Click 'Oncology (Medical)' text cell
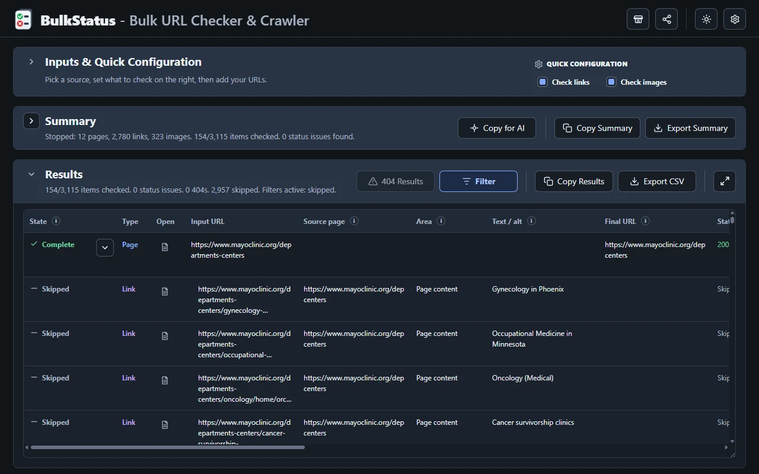This screenshot has width=759, height=474. pyautogui.click(x=522, y=378)
